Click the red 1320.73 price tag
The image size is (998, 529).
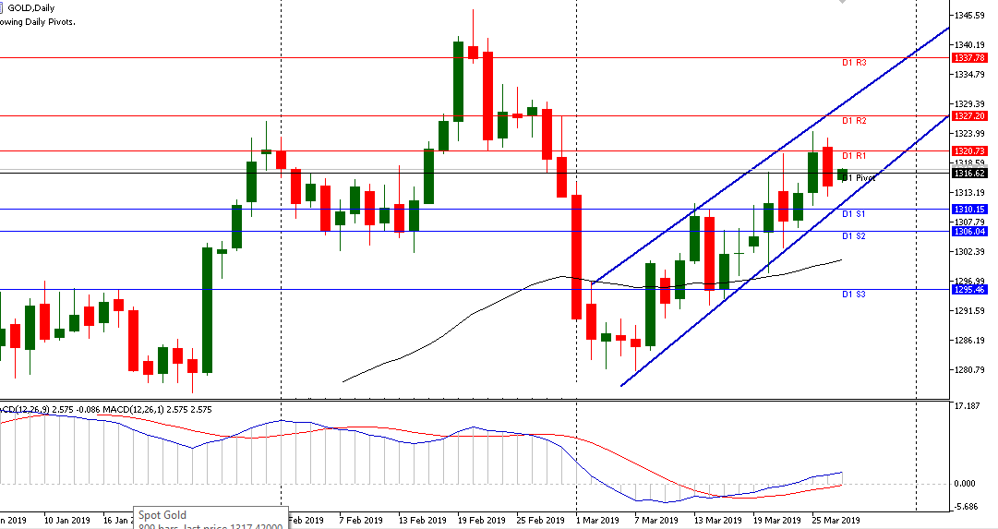968,150
